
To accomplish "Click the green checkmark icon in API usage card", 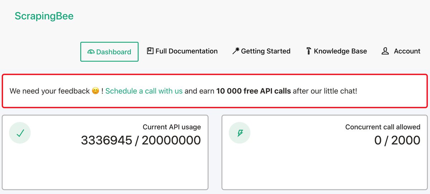I will click(20, 133).
